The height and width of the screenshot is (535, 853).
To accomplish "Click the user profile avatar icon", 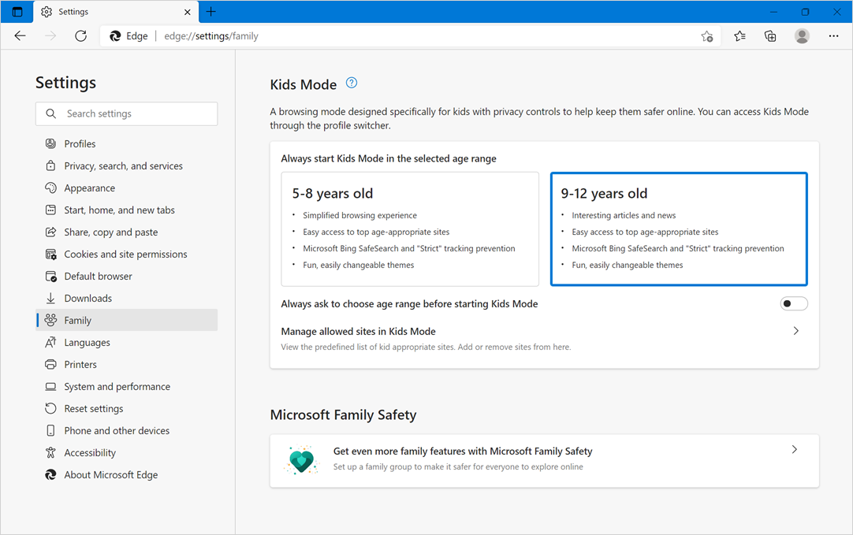I will coord(802,36).
